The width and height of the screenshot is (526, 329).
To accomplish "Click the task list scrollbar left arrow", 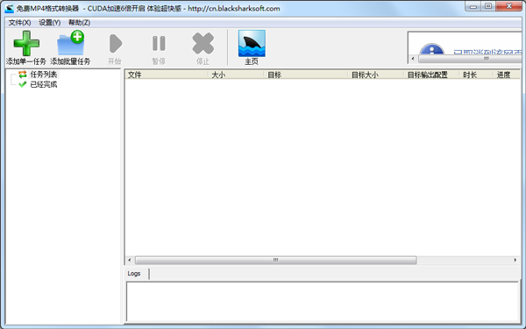I will [x=130, y=261].
